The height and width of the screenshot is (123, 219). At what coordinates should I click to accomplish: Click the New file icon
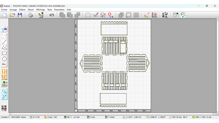click(5, 15)
